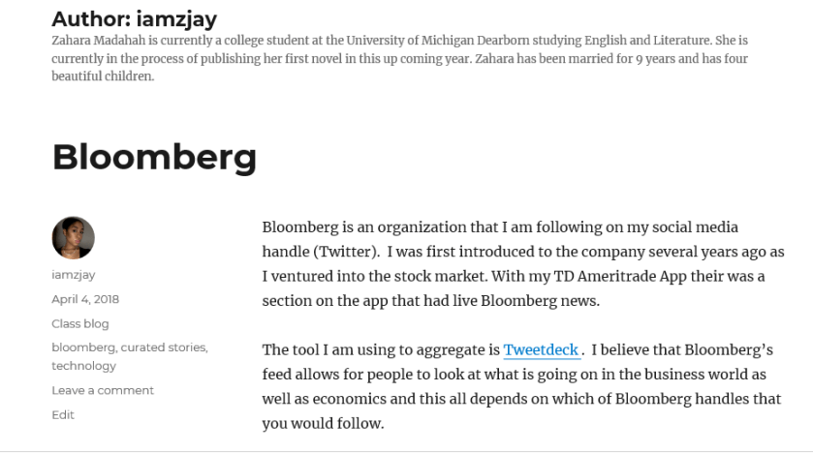Open the curated stories tag
The height and width of the screenshot is (453, 813).
point(164,347)
